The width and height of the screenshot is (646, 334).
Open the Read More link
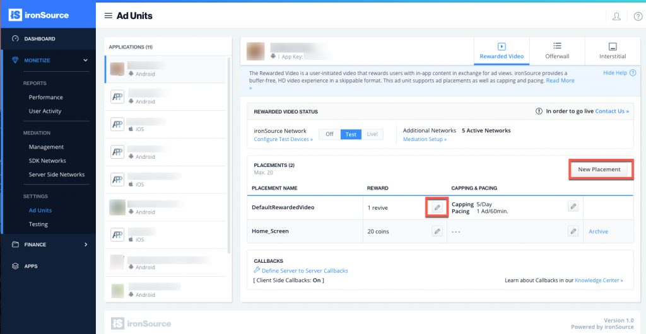tap(560, 81)
